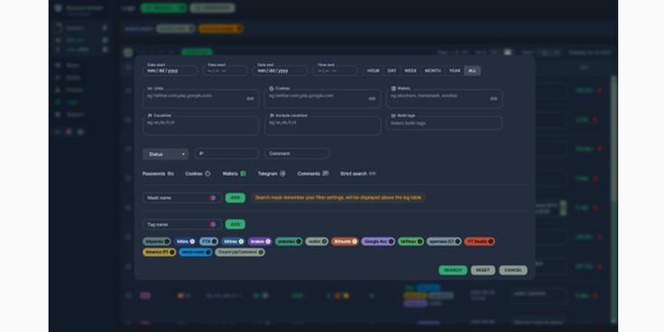Click the IP input field

(226, 153)
